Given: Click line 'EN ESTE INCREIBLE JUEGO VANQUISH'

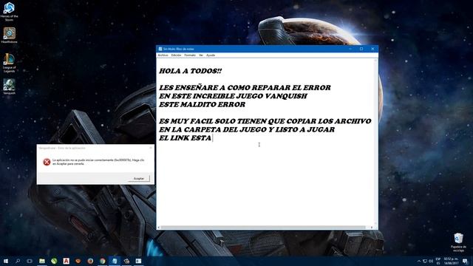Looking at the screenshot, I should point(233,96).
